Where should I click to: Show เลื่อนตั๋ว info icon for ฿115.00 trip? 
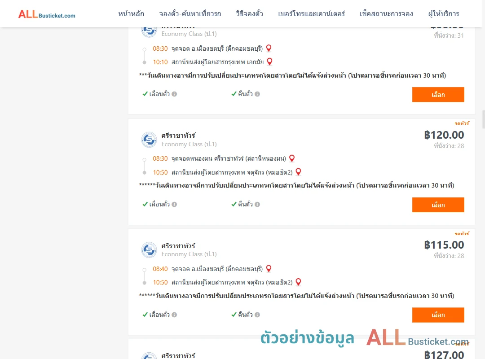click(174, 315)
